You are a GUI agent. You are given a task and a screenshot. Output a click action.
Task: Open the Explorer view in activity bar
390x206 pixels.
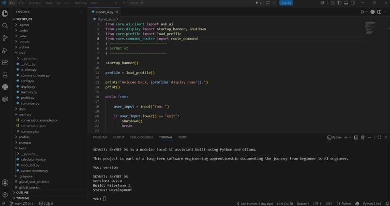tap(5, 14)
